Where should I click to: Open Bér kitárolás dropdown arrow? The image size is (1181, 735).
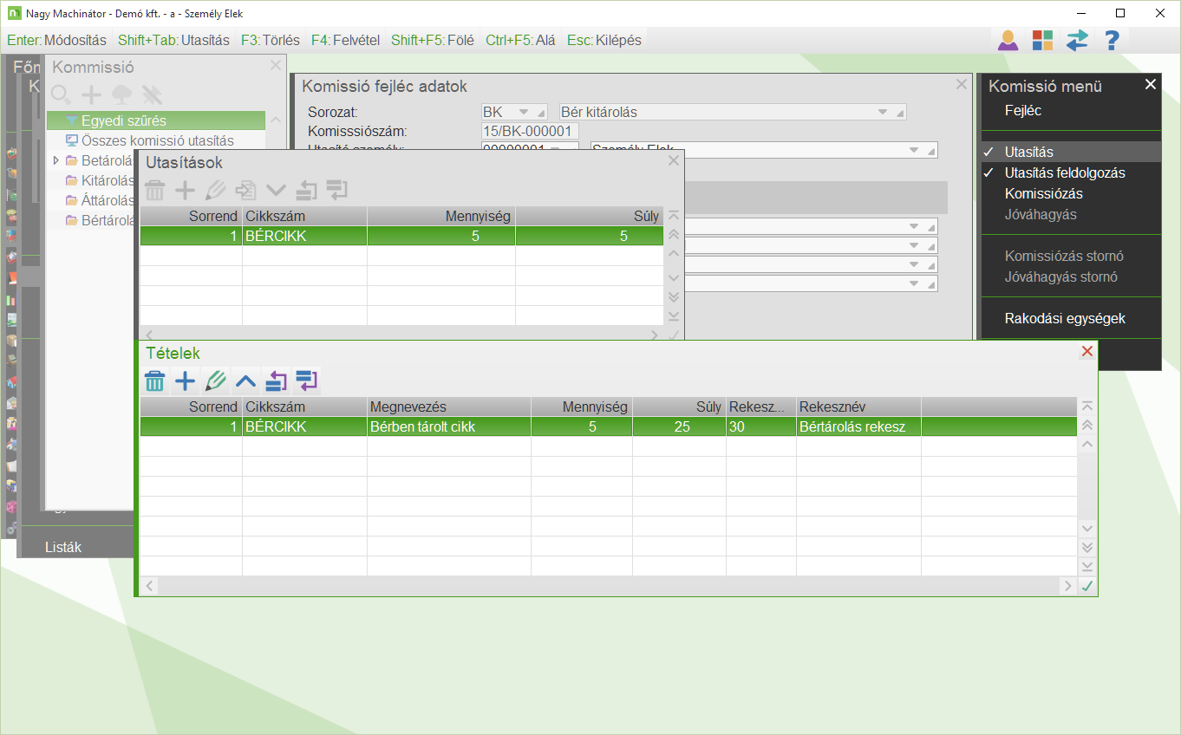pos(883,112)
